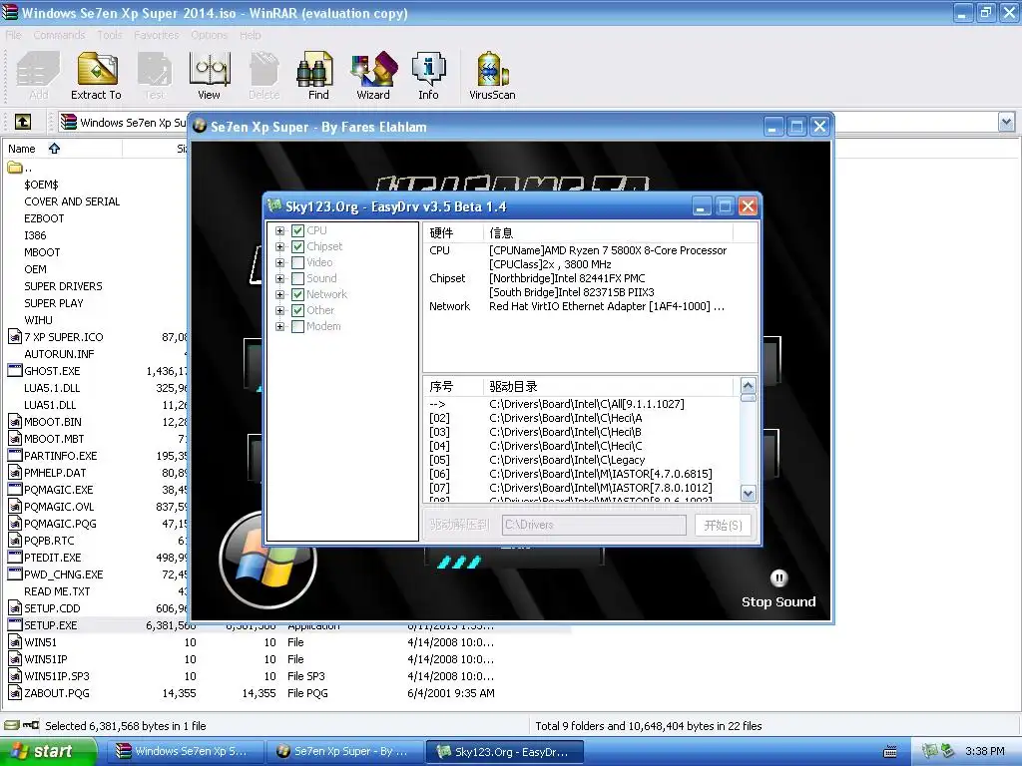The height and width of the screenshot is (766, 1022).
Task: Select the SUPER DRIVERS folder row
Action: [63, 286]
